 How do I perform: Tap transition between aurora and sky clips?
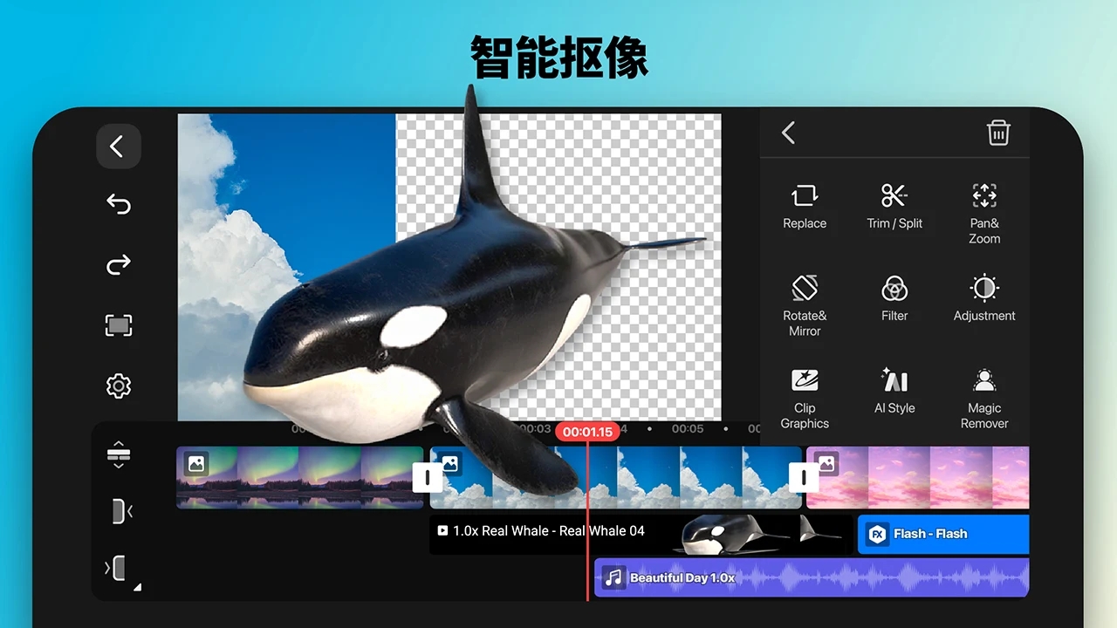click(427, 477)
